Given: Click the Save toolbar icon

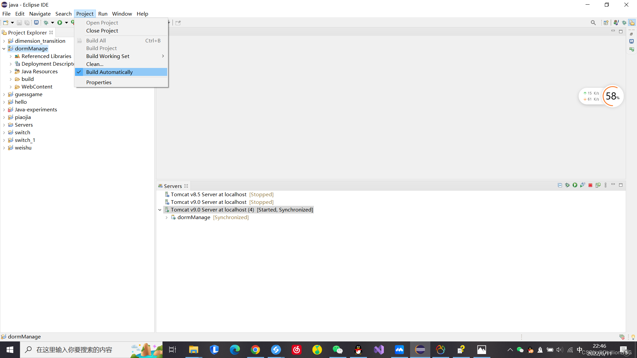Looking at the screenshot, I should (19, 23).
